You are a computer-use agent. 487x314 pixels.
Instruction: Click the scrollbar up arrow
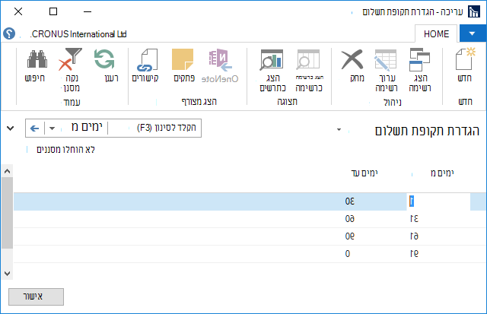(x=7, y=171)
